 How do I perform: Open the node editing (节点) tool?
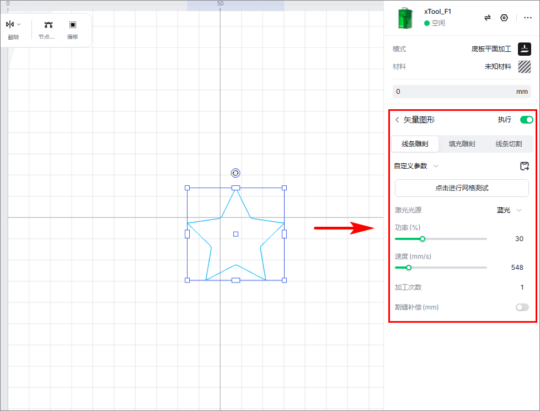pyautogui.click(x=49, y=25)
